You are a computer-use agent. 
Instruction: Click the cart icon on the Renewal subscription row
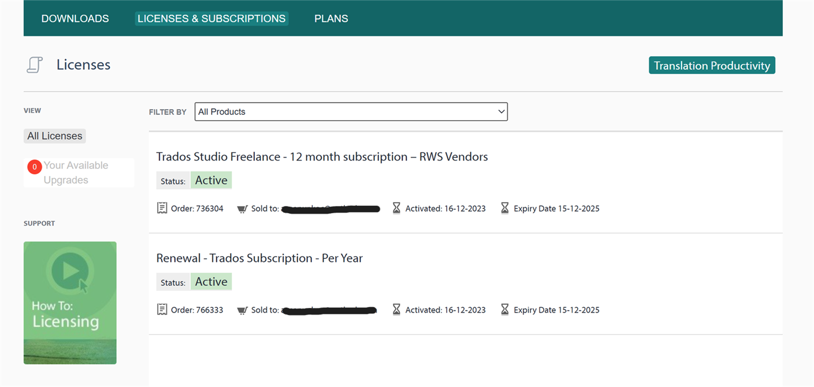243,310
